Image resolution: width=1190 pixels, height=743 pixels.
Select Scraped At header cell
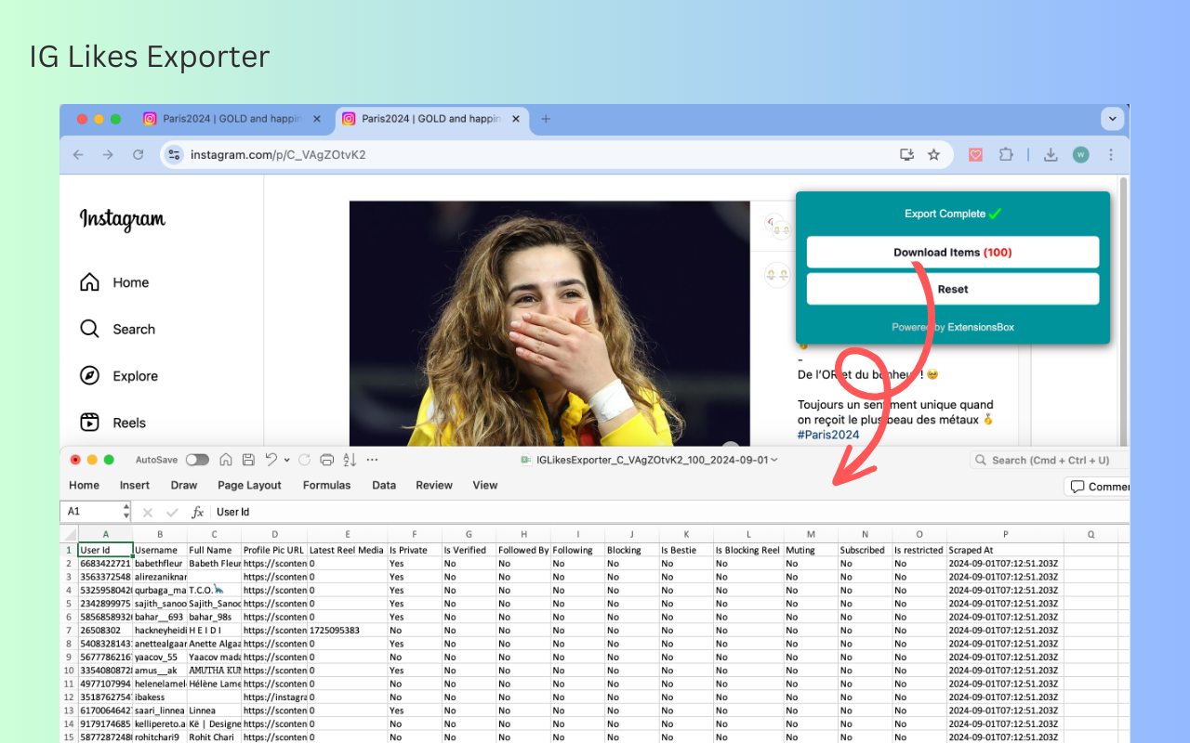point(1005,550)
